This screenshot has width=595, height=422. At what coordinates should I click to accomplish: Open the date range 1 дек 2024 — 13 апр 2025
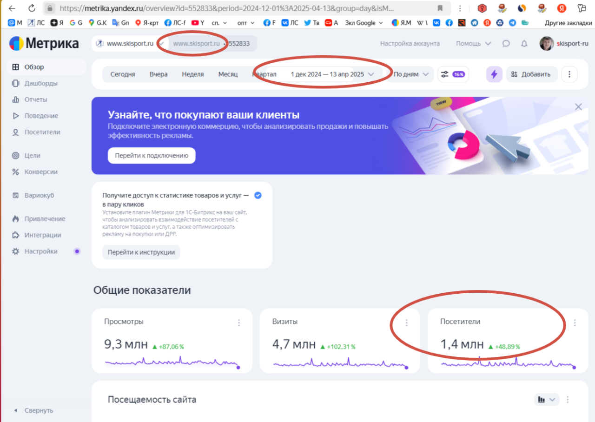[x=332, y=74]
